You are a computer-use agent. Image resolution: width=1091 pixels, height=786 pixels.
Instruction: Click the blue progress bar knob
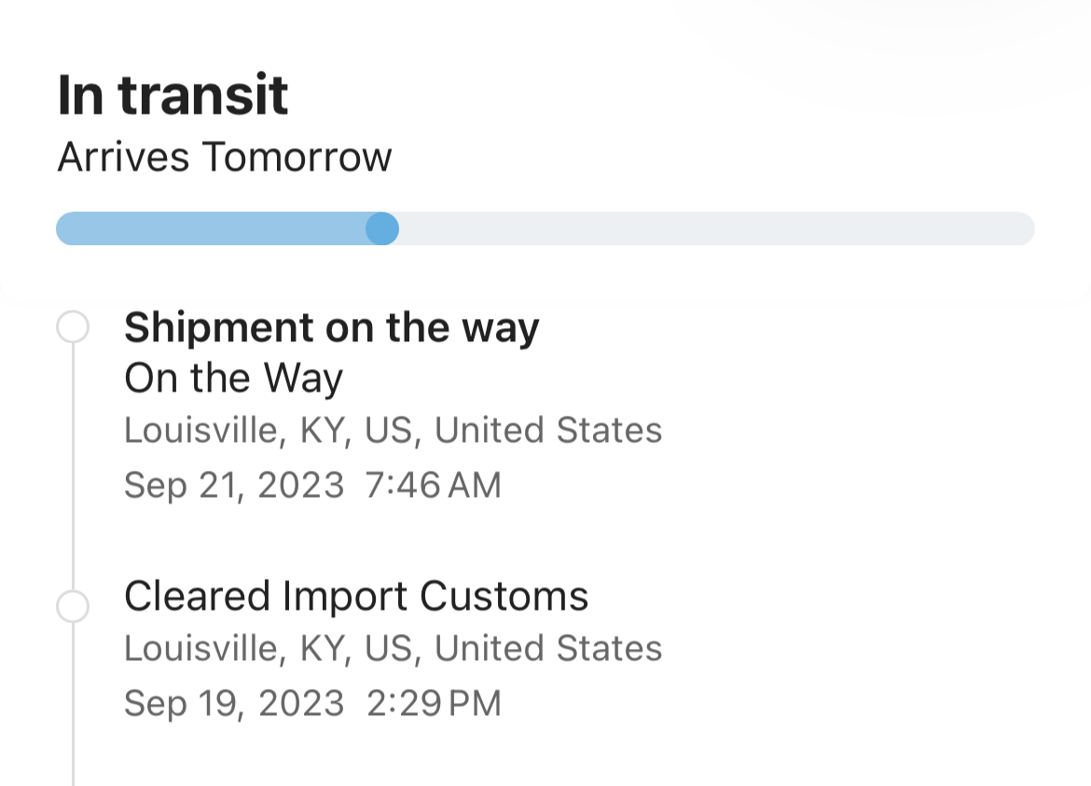pos(382,228)
